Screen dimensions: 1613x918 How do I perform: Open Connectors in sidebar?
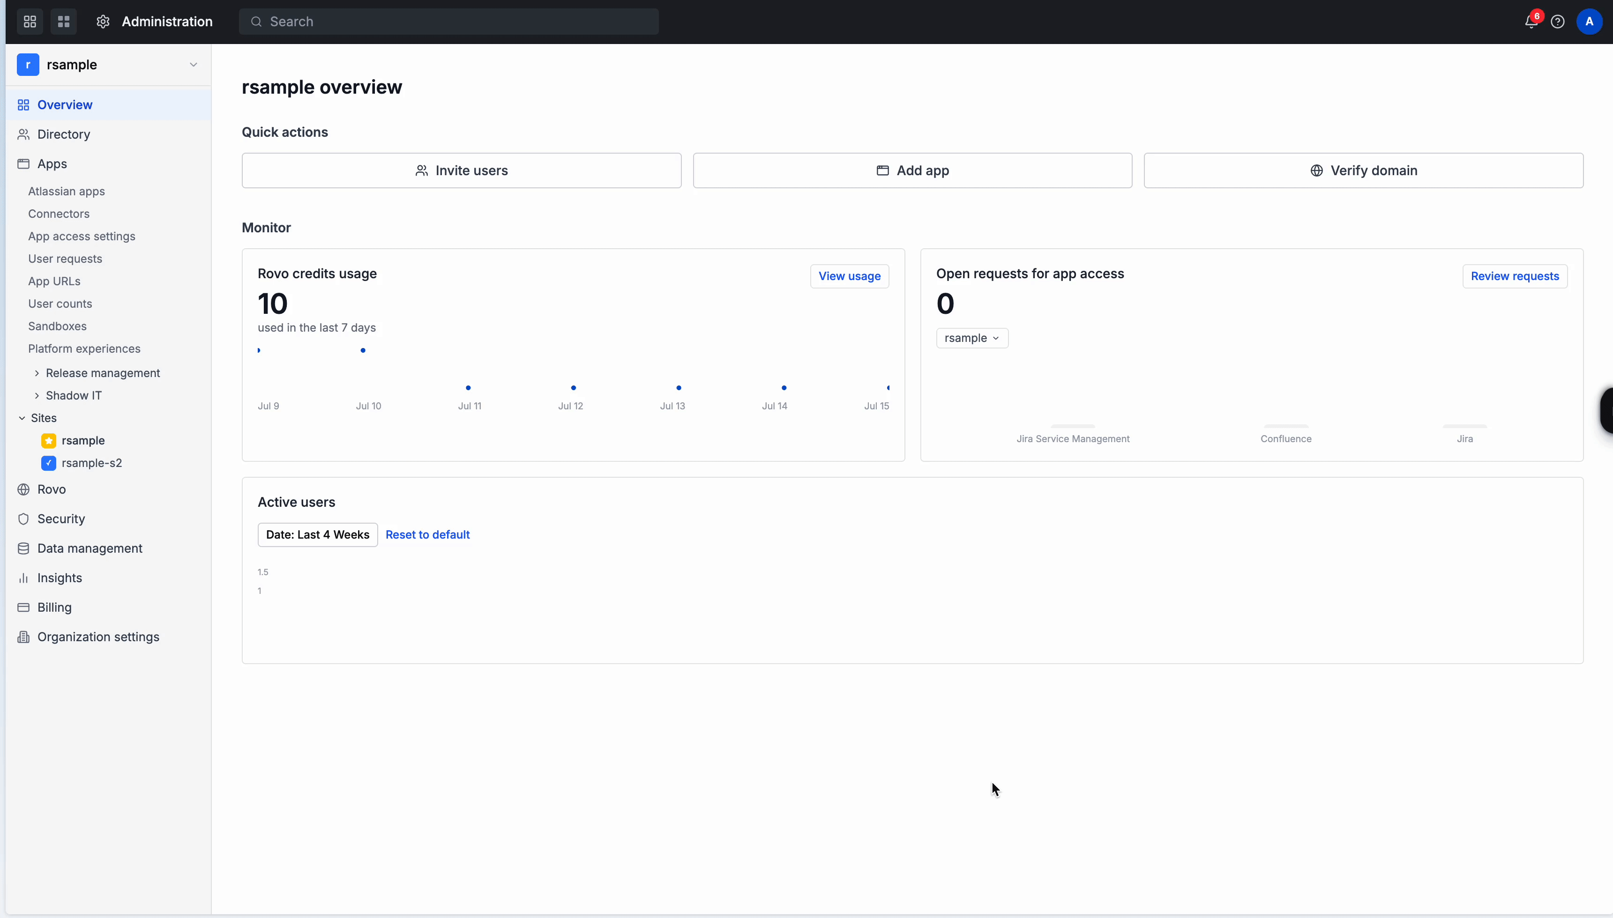[59, 214]
